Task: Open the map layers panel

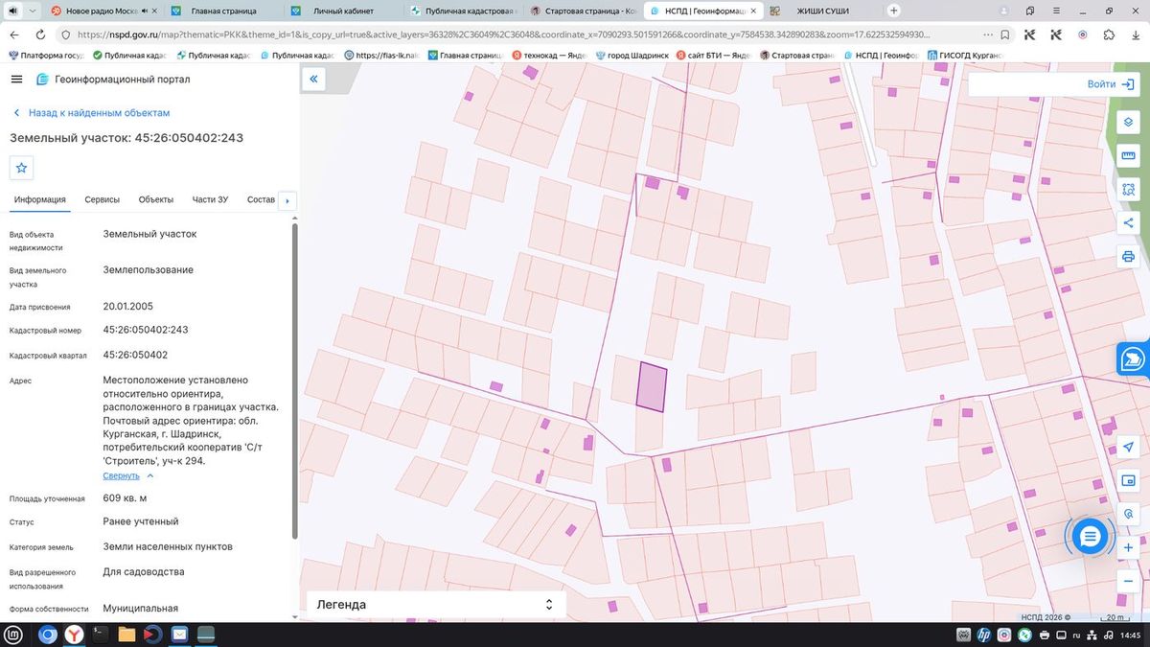Action: (1128, 123)
